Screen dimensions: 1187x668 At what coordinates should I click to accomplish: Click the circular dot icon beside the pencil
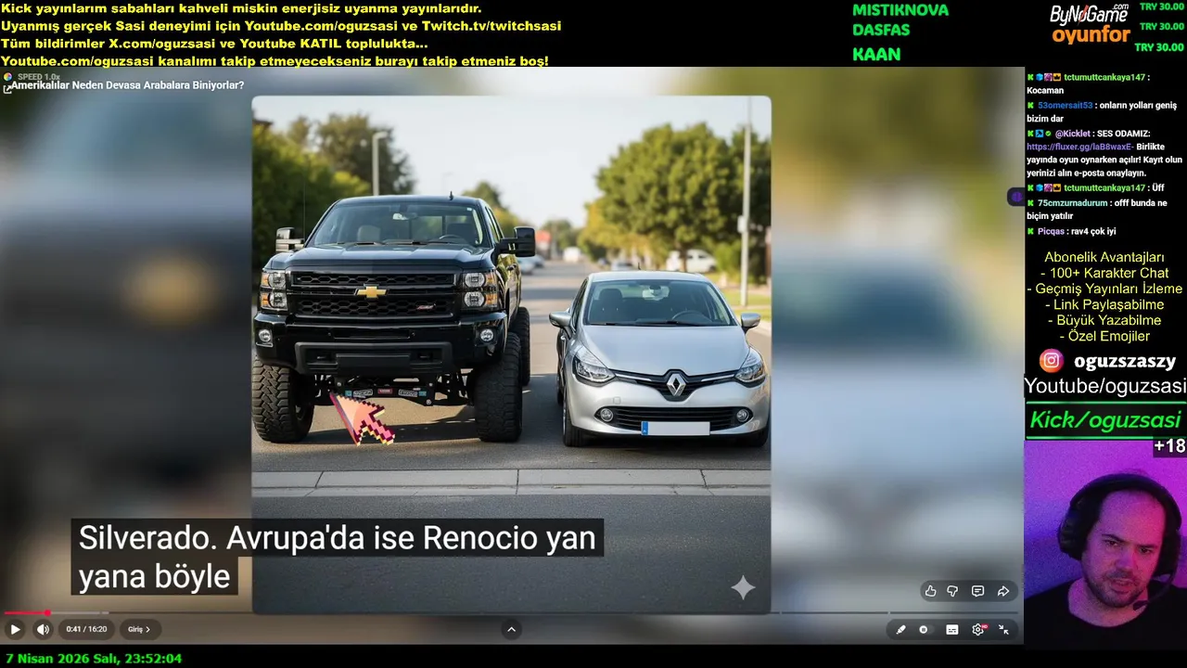tap(924, 629)
